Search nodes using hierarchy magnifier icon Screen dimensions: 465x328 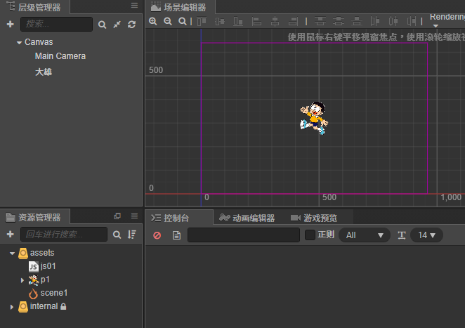coord(102,25)
